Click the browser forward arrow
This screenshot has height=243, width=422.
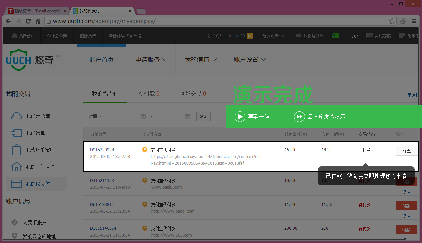(19, 21)
